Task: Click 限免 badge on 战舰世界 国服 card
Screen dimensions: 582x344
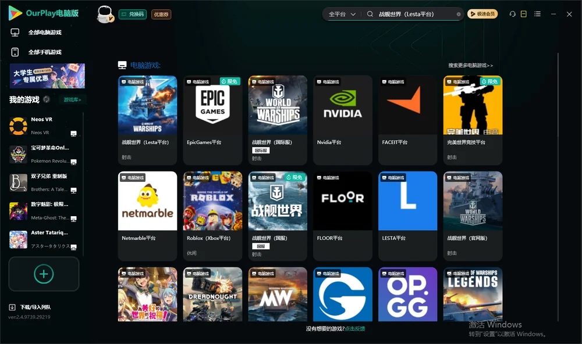Action: [x=295, y=177]
